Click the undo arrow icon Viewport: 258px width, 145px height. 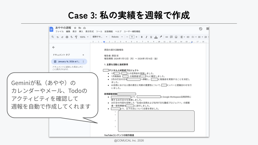pyautogui.click(x=58, y=37)
